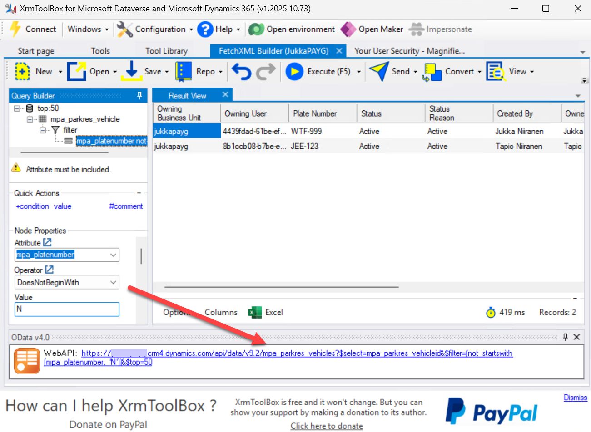591x432 pixels.
Task: Collapse the Quick Actions section
Action: point(139,193)
